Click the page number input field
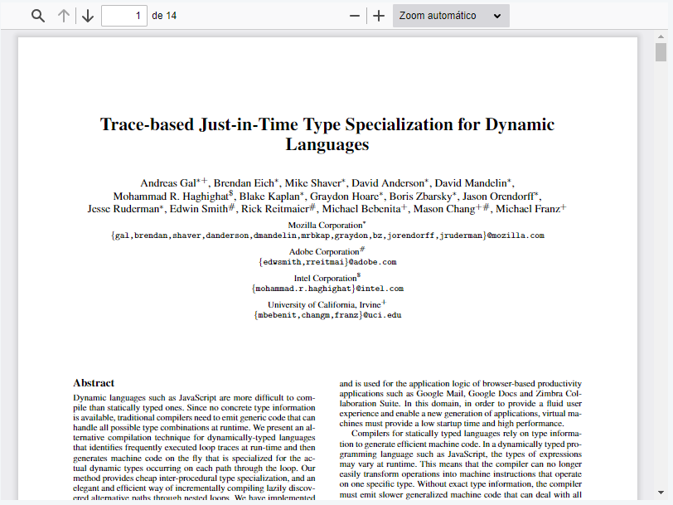 coord(124,16)
